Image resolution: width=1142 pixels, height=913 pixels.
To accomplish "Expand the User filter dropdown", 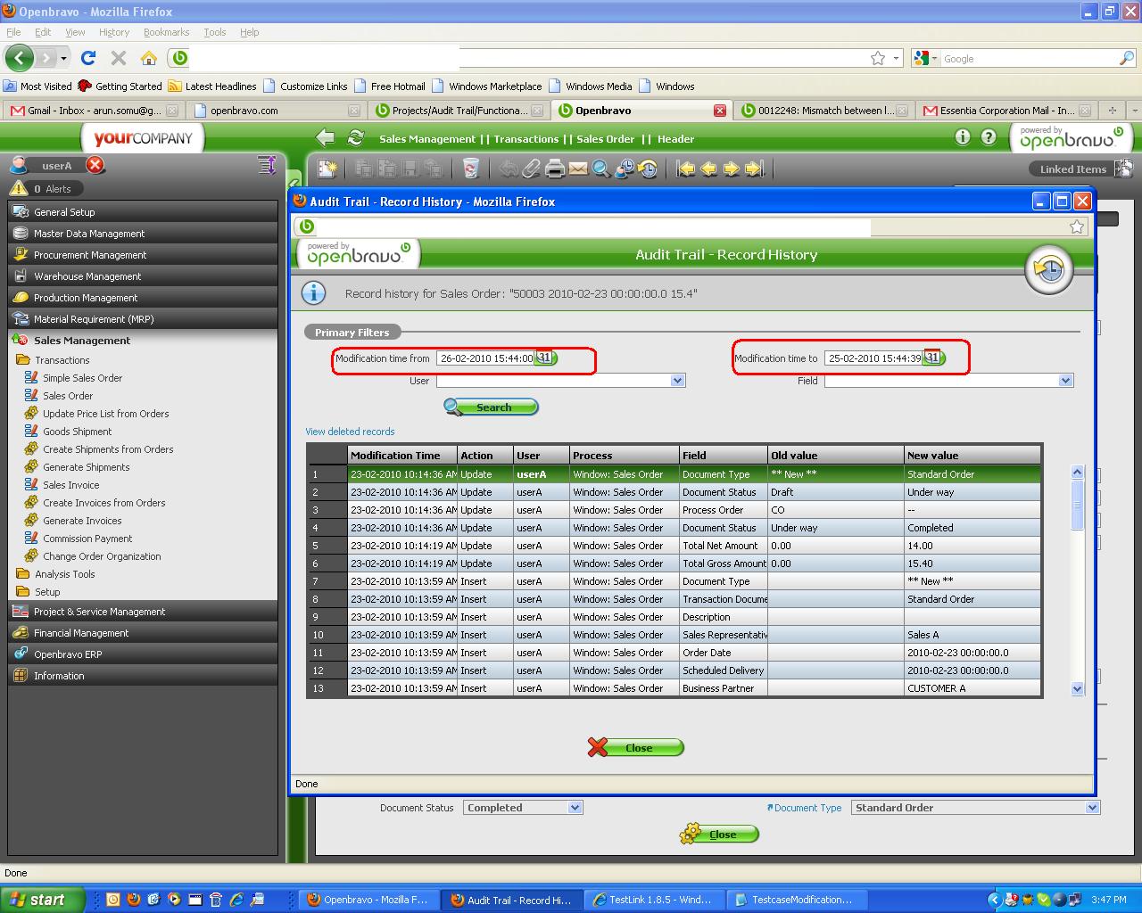I will (677, 381).
